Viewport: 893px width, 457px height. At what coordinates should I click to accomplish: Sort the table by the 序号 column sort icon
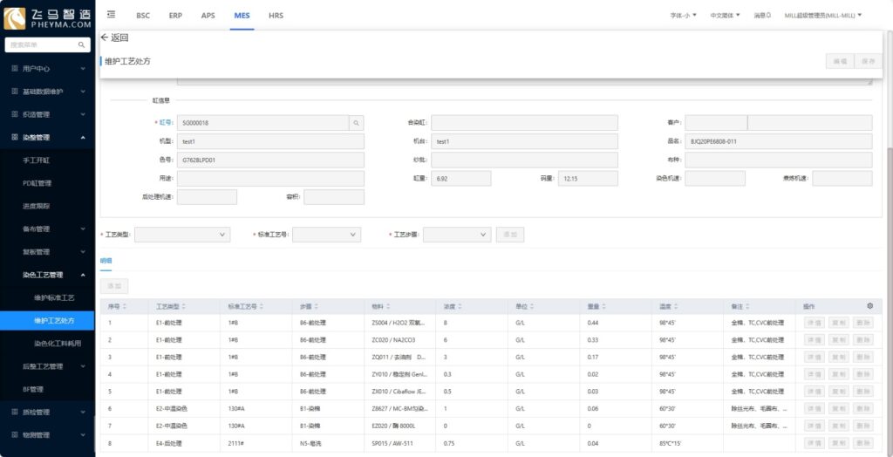tap(125, 306)
